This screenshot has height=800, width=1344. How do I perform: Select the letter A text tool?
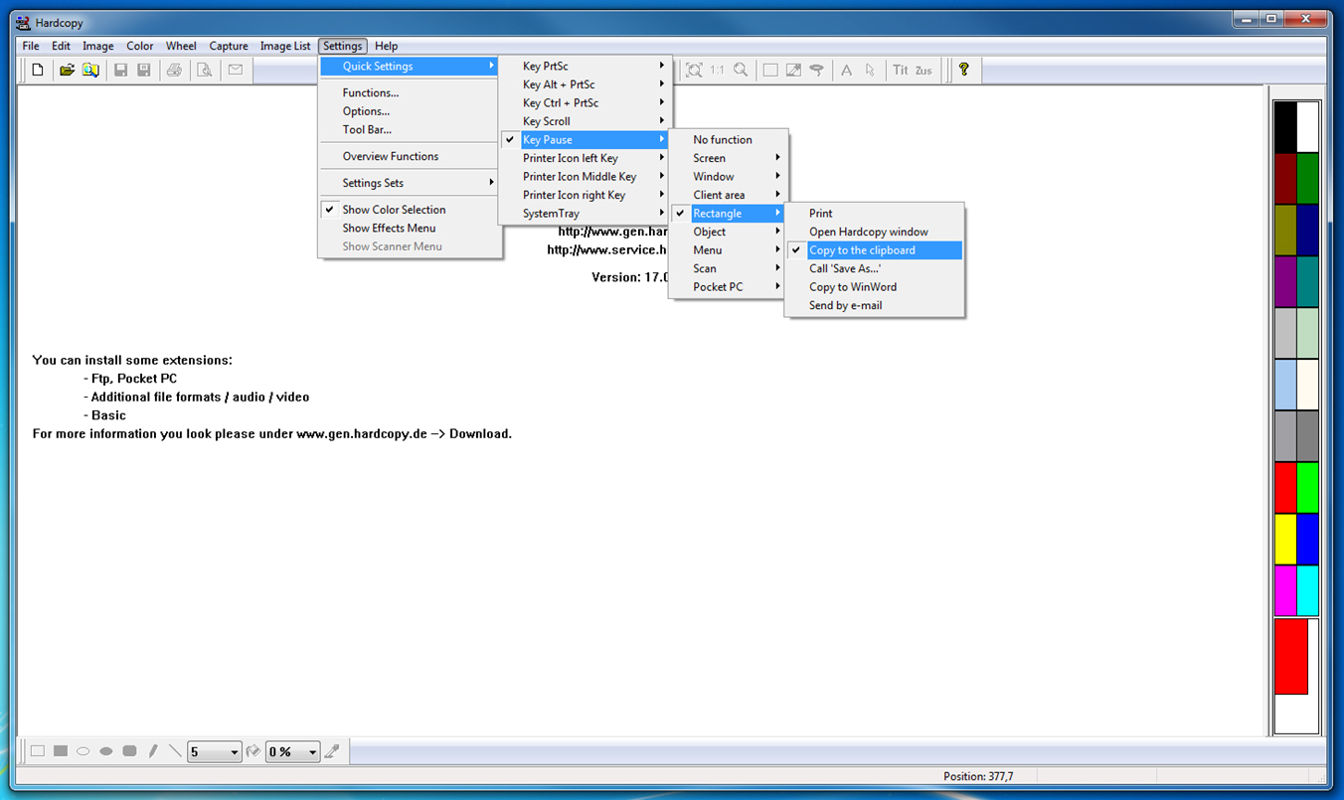coord(847,70)
